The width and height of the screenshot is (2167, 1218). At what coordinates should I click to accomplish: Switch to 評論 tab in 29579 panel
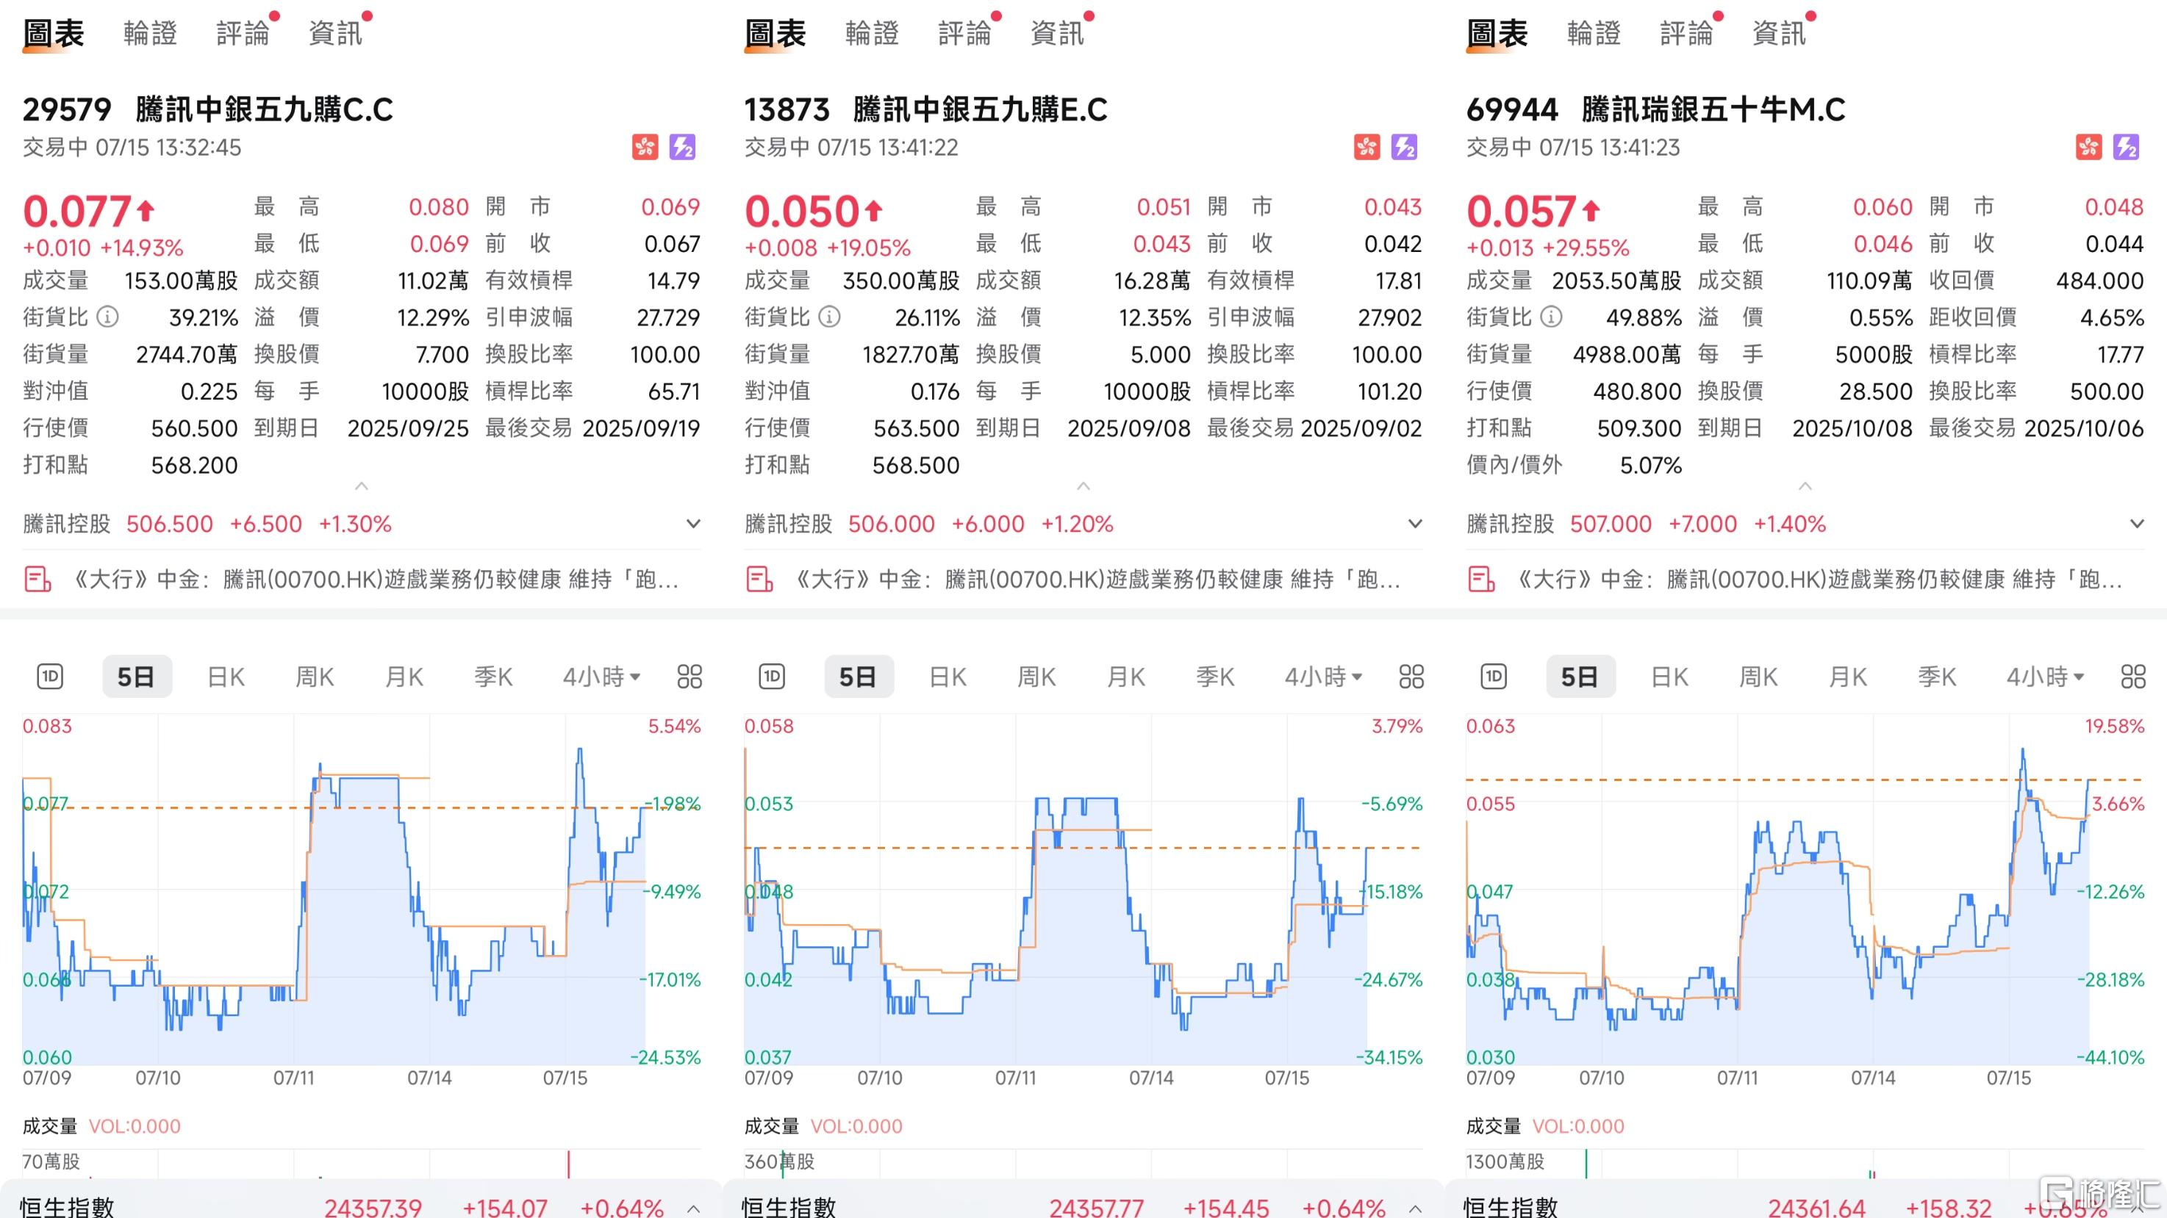(243, 34)
